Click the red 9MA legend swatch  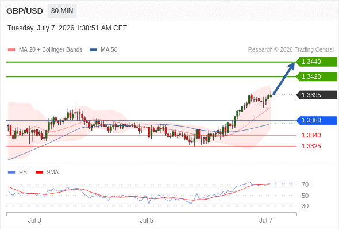[x=39, y=172]
